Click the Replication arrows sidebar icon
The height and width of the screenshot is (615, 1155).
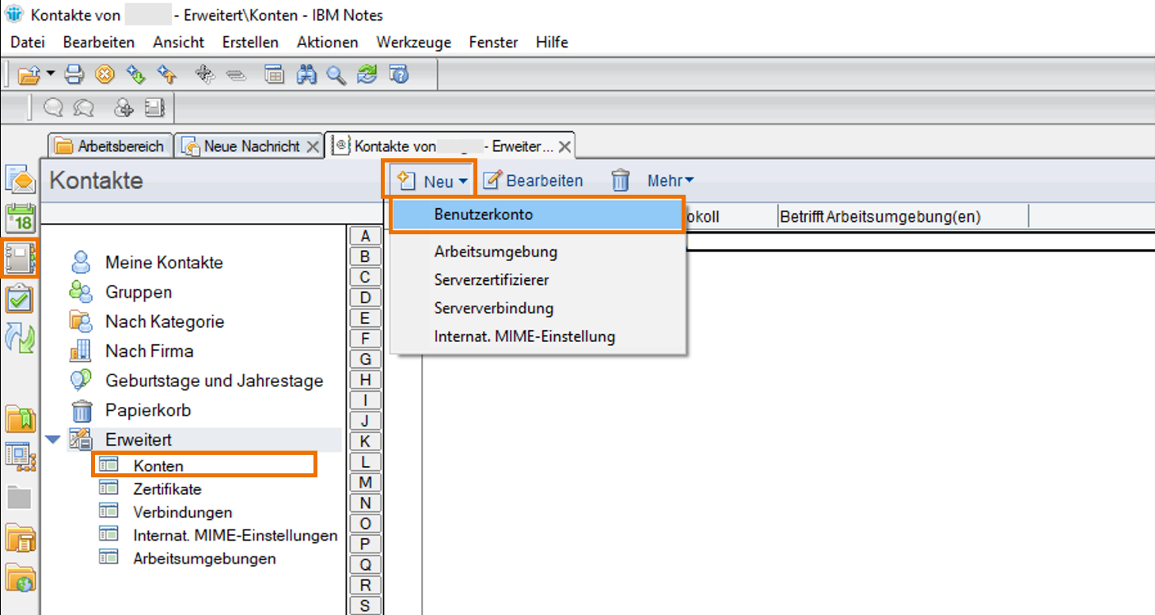(20, 337)
